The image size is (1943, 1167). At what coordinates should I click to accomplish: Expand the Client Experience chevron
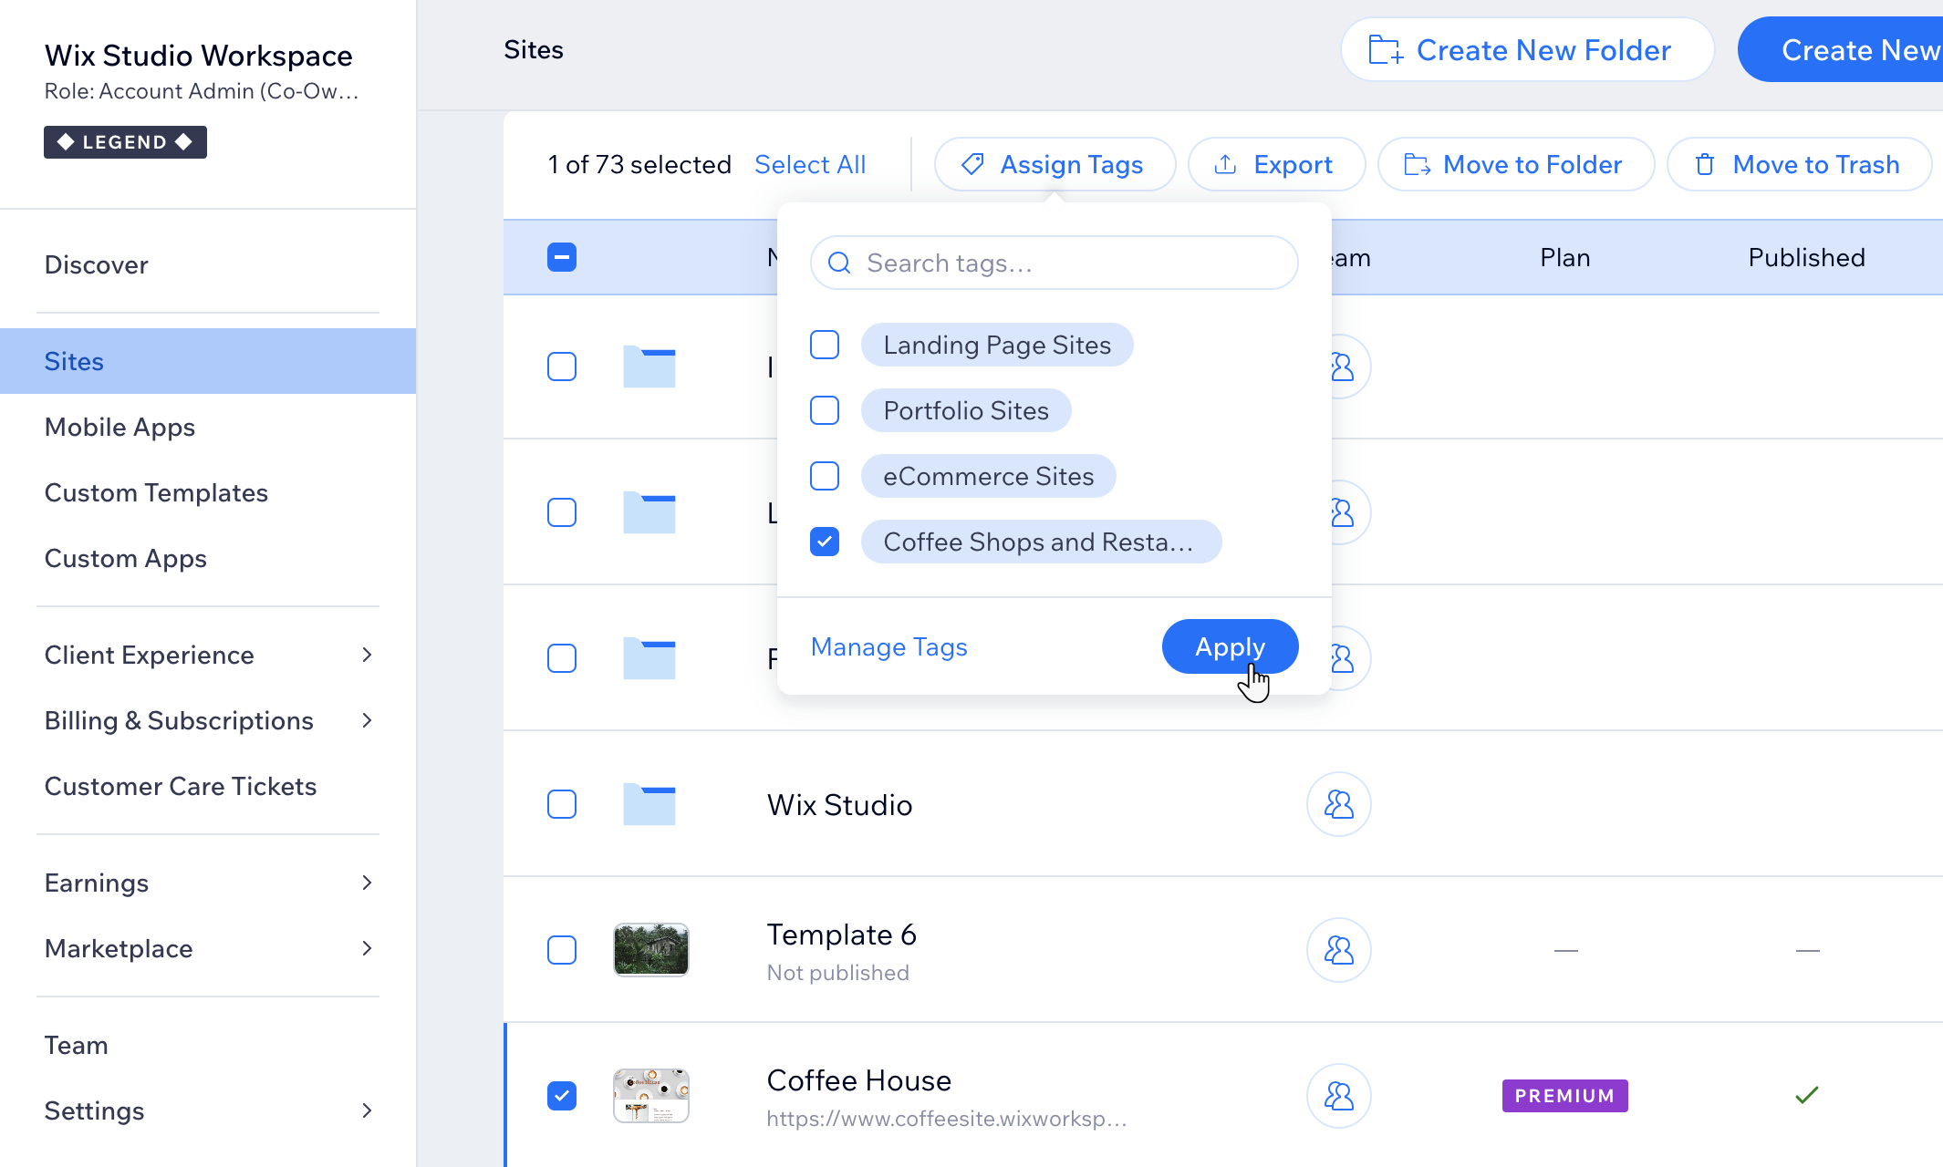coord(367,655)
